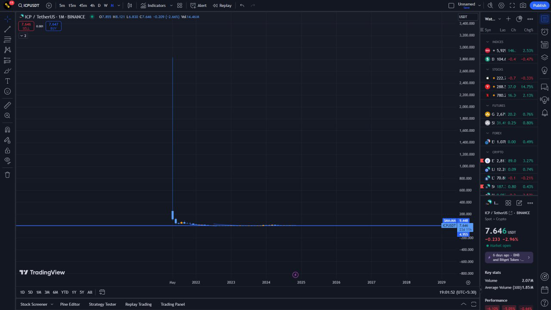
Task: Expand the Watchlist name dropdown
Action: 493,19
